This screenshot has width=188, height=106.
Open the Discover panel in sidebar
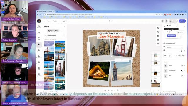(x=39, y=27)
